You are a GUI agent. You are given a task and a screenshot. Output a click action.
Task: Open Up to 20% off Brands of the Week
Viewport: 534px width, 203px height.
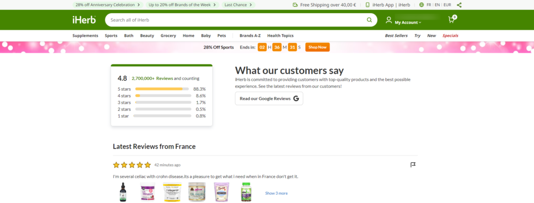(x=182, y=5)
